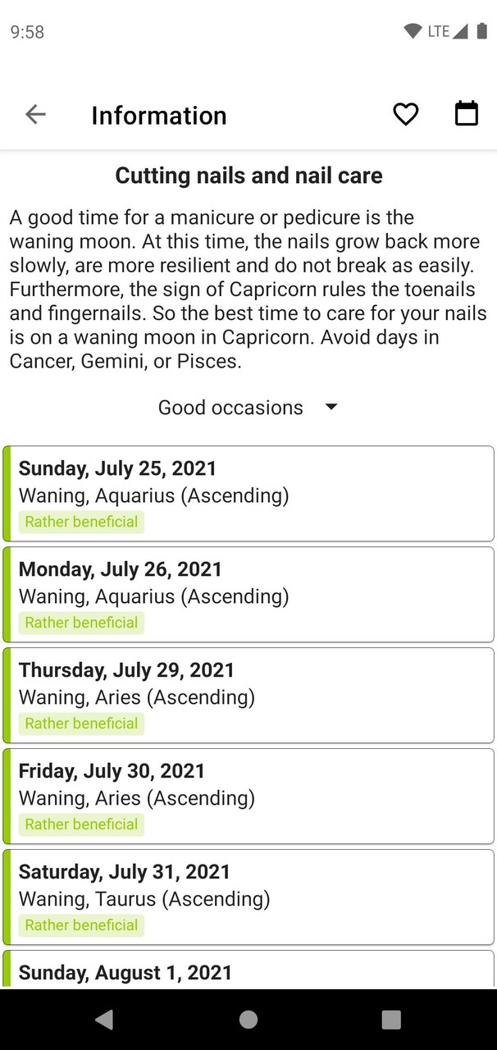Tap the Rather beneficial tag on July 25

[x=81, y=521]
